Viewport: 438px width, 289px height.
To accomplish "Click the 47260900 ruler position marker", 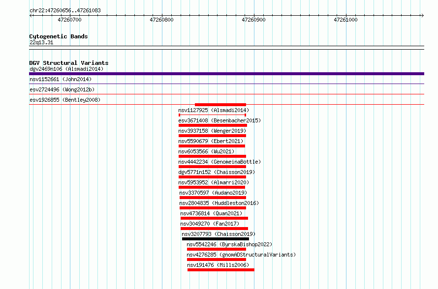I will 253,20.
